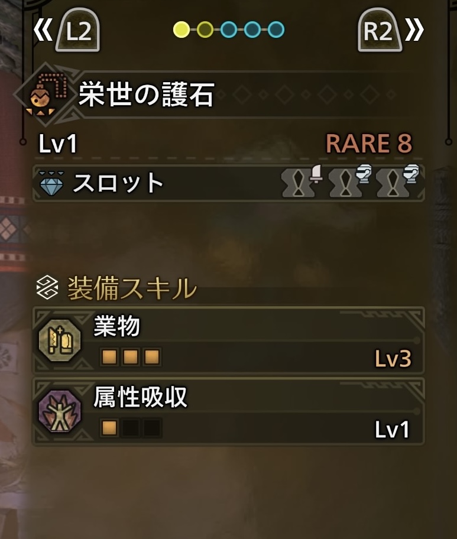
Task: Click the 属性吸収 skill icon
Action: 60,411
